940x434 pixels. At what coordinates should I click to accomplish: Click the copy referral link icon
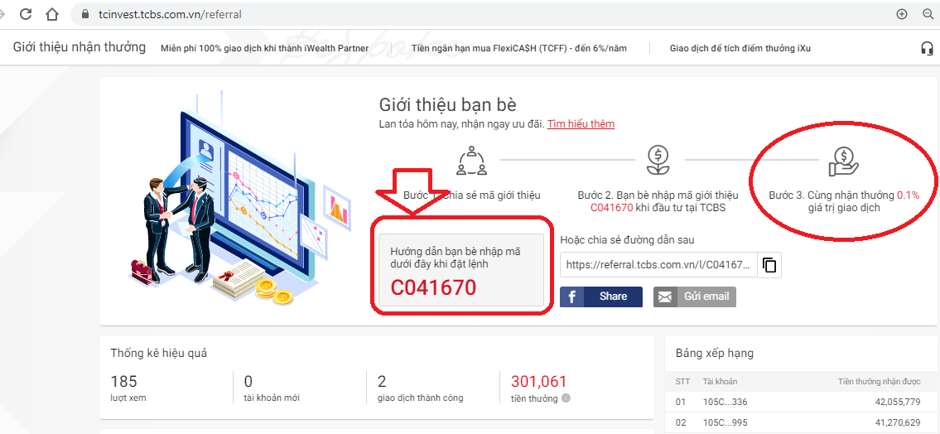point(769,265)
